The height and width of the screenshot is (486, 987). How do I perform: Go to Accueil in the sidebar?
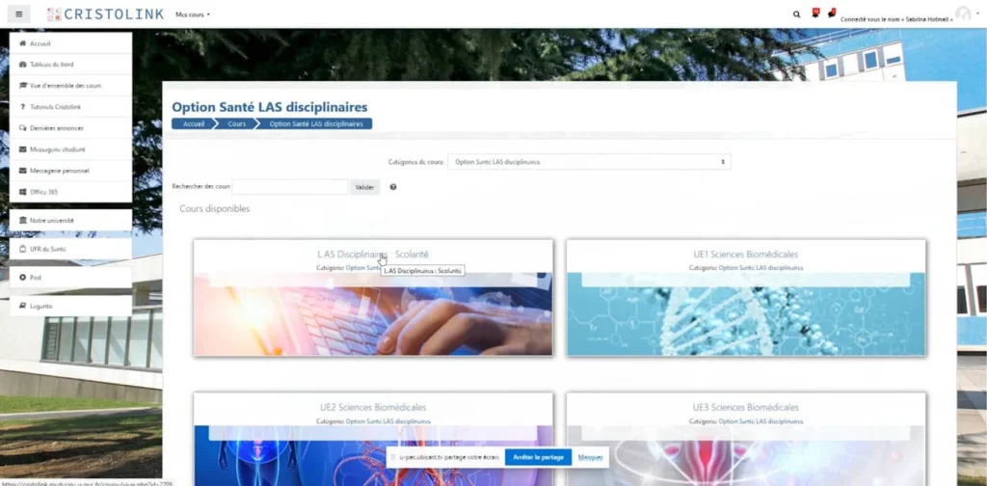40,43
